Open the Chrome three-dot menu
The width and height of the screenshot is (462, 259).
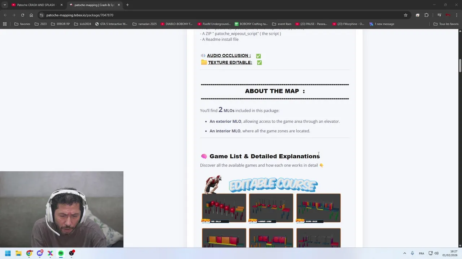click(457, 15)
